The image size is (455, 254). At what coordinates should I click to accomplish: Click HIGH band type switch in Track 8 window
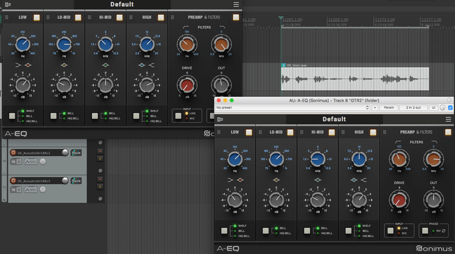coord(348,231)
